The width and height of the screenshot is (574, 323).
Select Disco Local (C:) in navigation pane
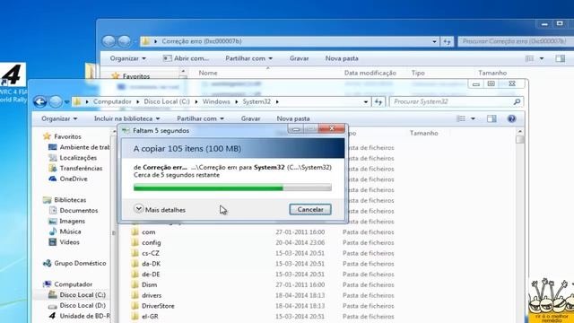pos(77,295)
